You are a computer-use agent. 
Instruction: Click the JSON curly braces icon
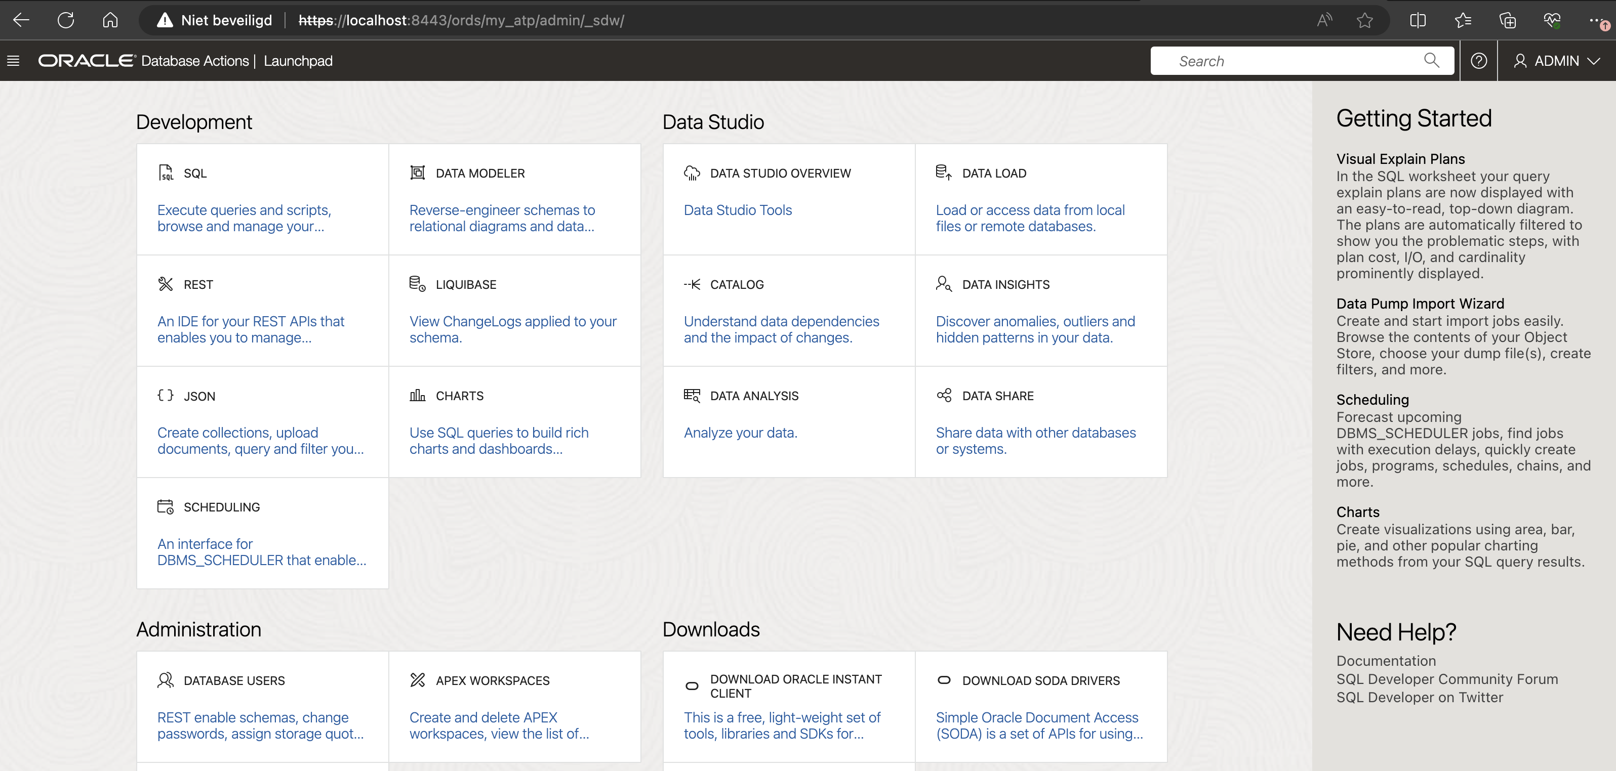pyautogui.click(x=166, y=396)
